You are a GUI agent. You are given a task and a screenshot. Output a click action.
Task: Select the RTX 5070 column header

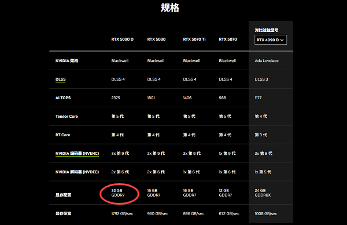(x=228, y=39)
